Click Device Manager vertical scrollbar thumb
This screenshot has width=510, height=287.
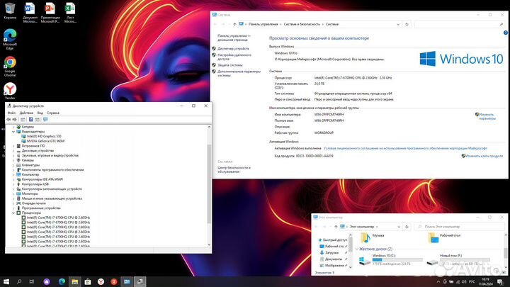coord(209,184)
